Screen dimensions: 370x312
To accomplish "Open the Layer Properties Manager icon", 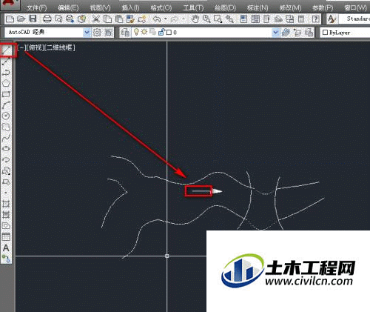I will point(125,33).
